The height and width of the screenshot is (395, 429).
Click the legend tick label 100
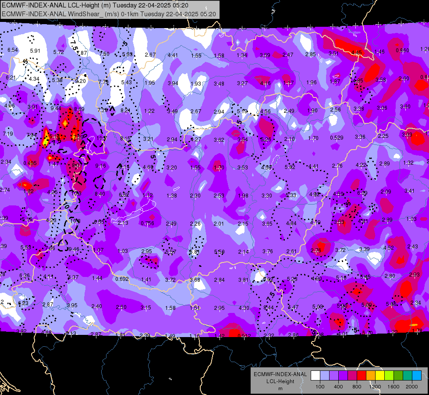click(320, 387)
